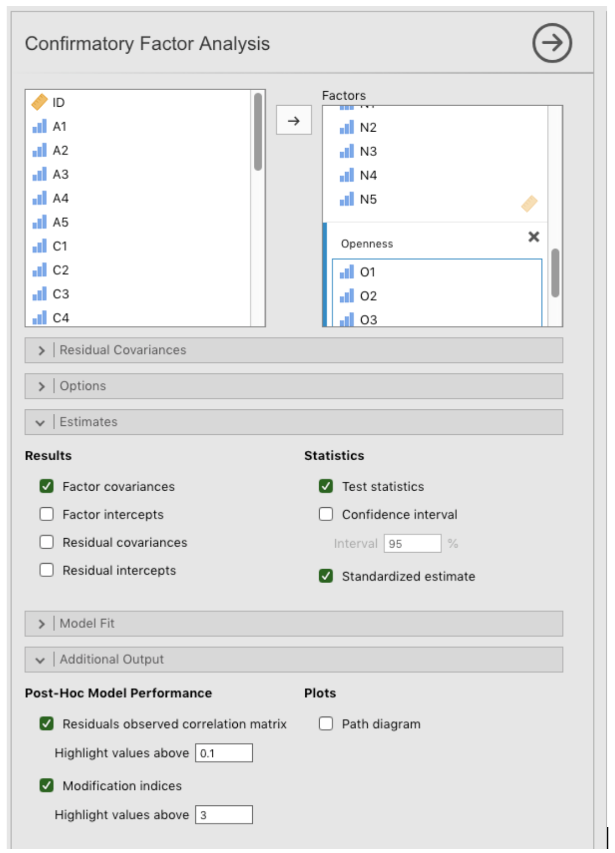Toggle the Modification indices checkbox
This screenshot has width=615, height=853.
pyautogui.click(x=46, y=785)
